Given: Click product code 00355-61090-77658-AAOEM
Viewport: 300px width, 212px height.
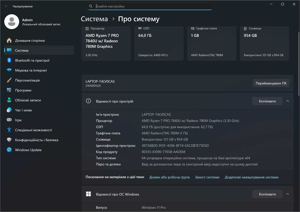Looking at the screenshot, I should coord(163,152).
